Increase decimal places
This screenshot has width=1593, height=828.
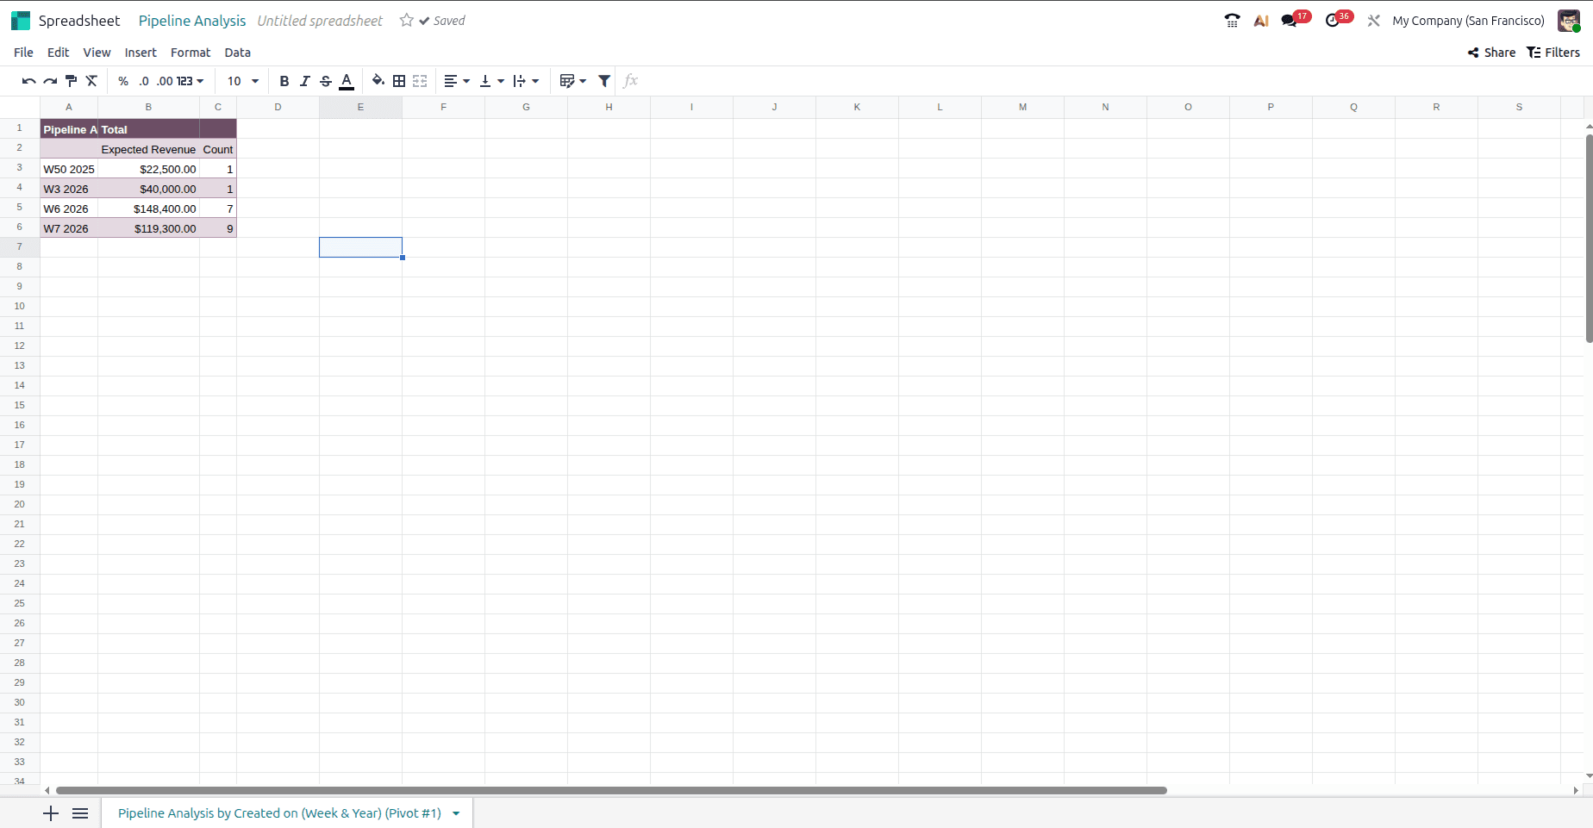click(165, 81)
